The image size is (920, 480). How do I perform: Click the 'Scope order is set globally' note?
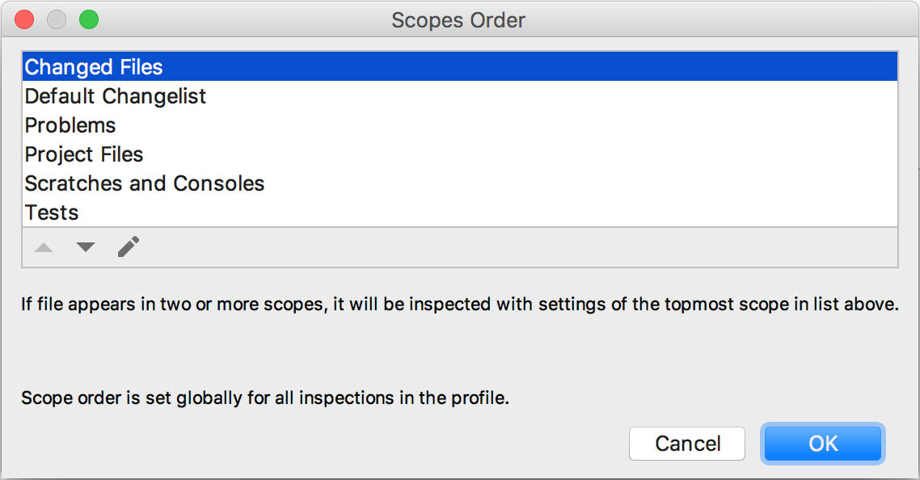click(265, 398)
